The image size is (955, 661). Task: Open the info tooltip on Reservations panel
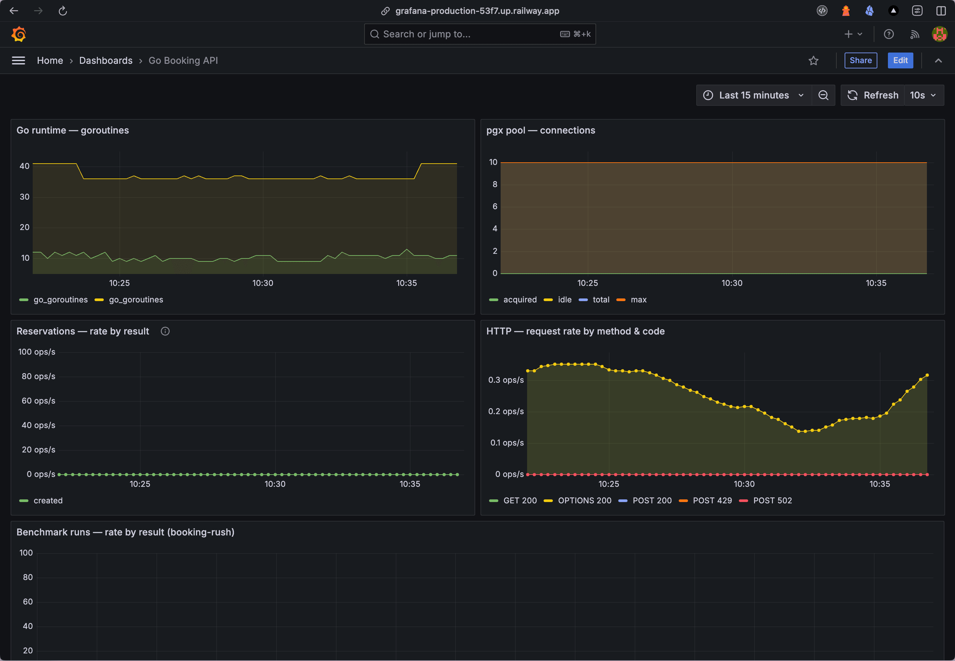click(x=165, y=331)
